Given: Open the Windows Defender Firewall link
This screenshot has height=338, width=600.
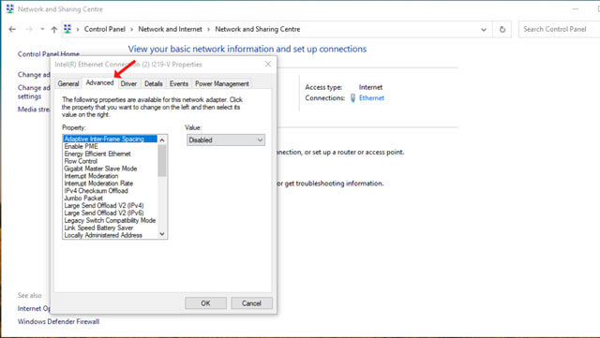Looking at the screenshot, I should click(58, 321).
